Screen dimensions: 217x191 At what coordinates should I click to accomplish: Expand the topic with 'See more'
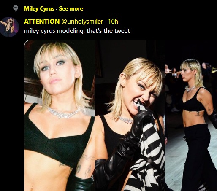71,8
